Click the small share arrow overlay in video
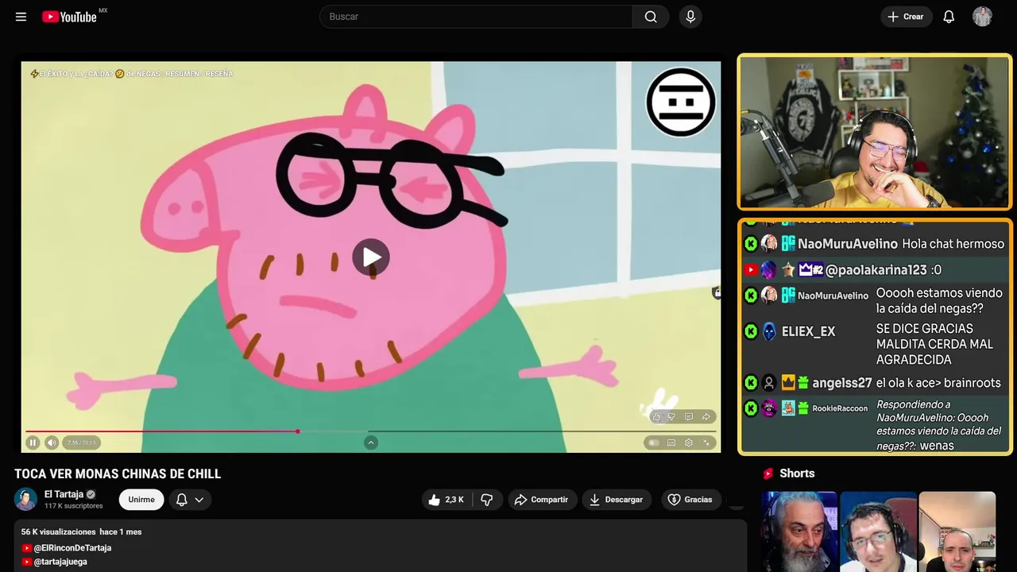 (706, 416)
